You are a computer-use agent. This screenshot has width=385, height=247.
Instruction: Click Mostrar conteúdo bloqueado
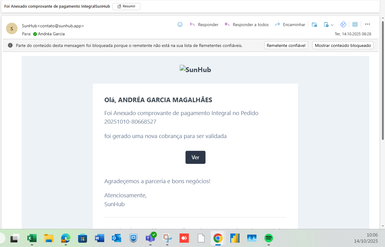pos(343,45)
